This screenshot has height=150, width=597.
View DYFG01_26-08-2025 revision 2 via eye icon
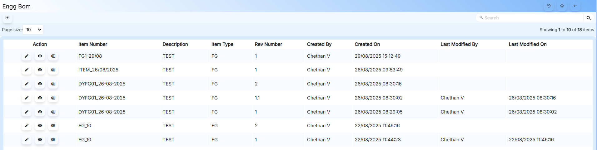(40, 84)
